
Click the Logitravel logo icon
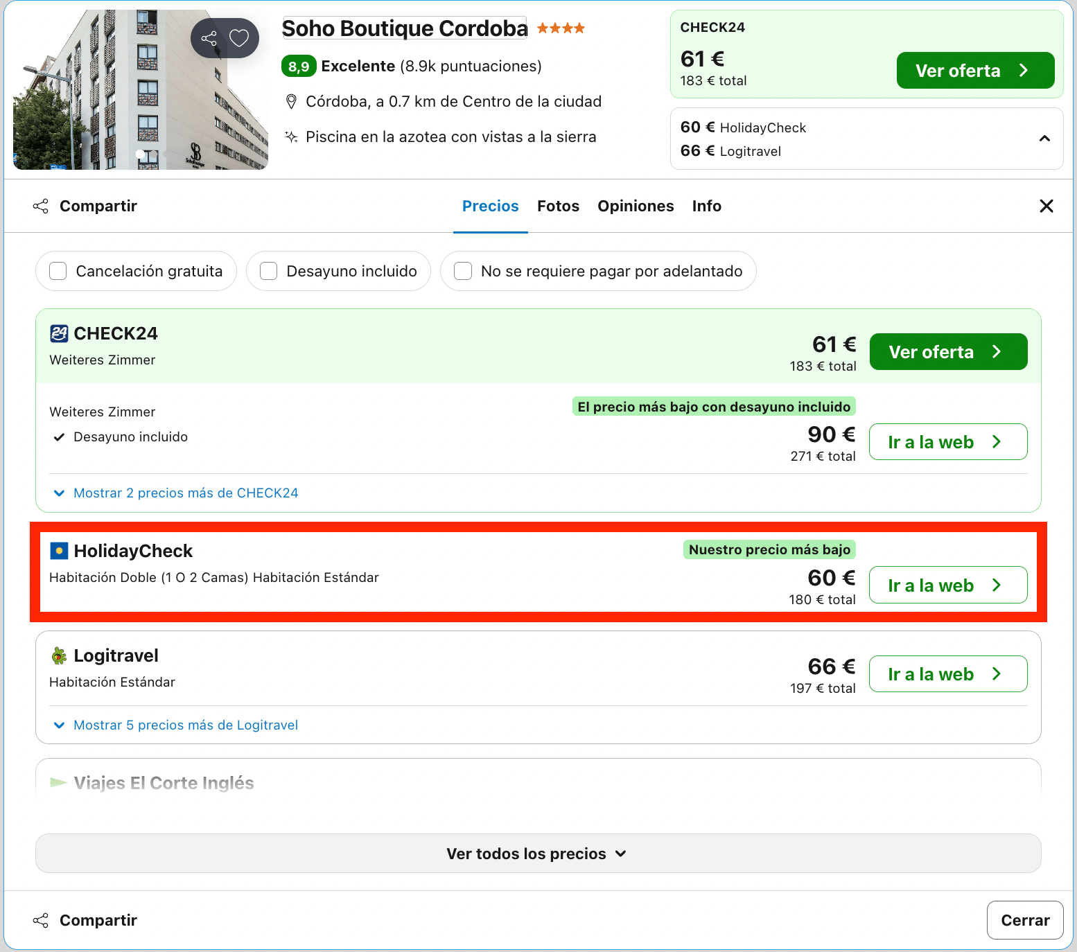pyautogui.click(x=59, y=655)
